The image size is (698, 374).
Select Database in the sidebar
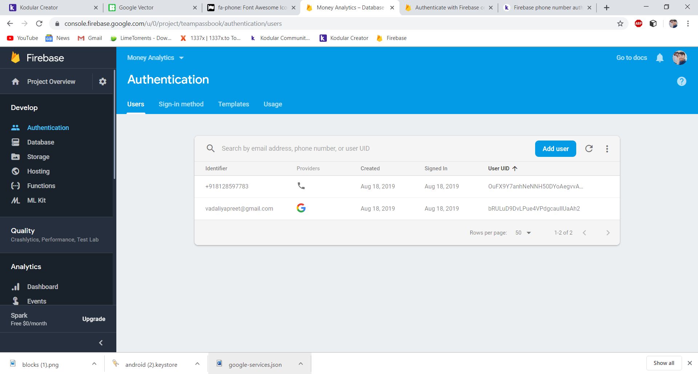40,142
